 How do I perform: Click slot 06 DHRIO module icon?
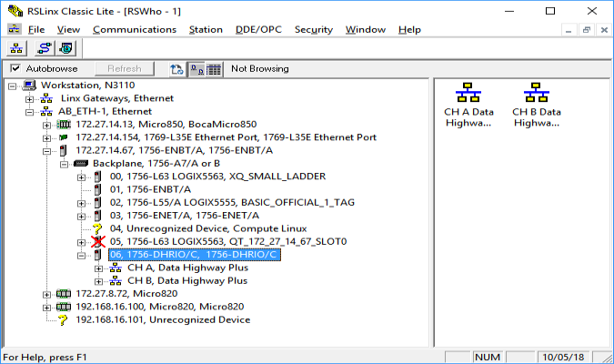click(98, 255)
